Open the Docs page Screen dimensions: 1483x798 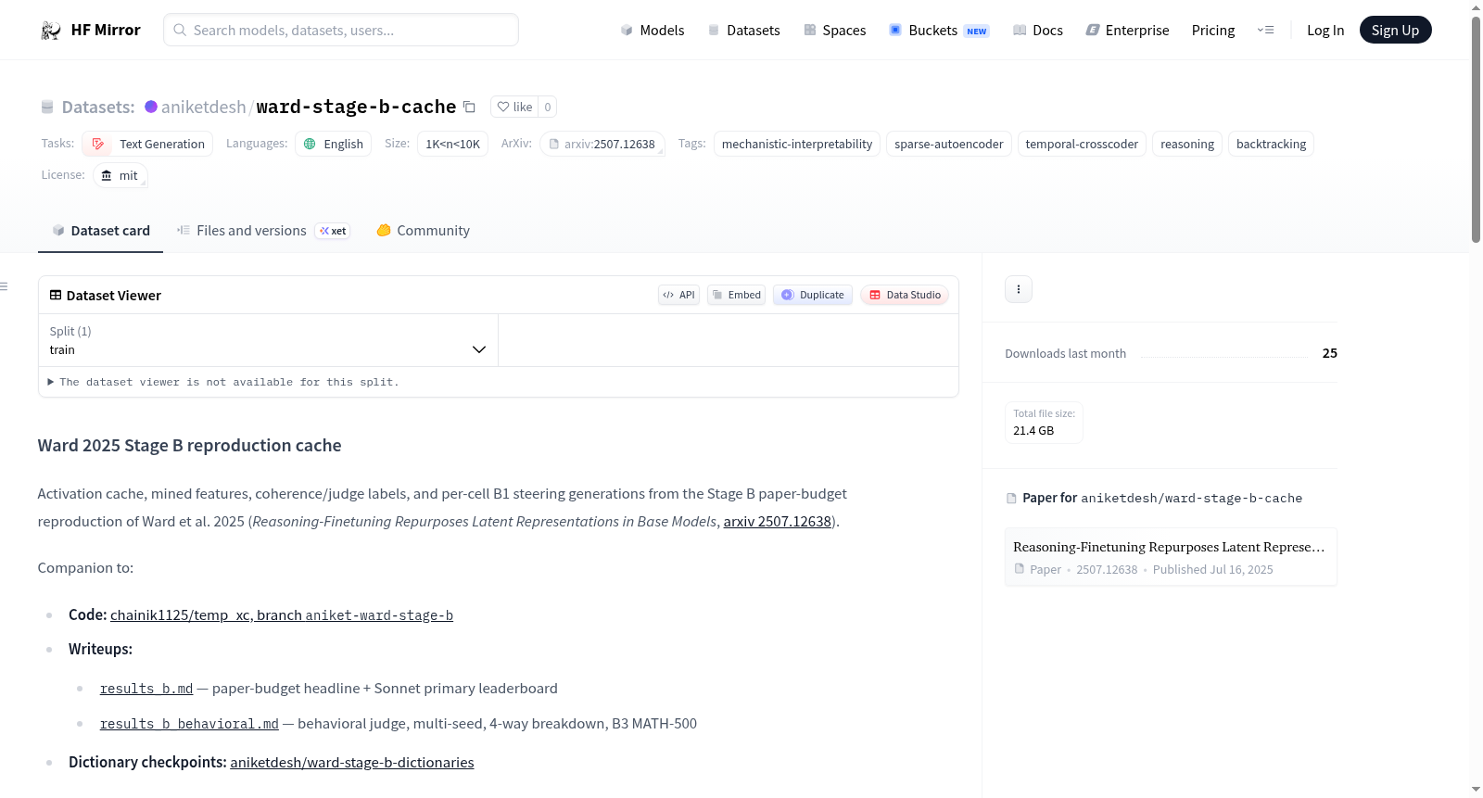coord(1038,31)
